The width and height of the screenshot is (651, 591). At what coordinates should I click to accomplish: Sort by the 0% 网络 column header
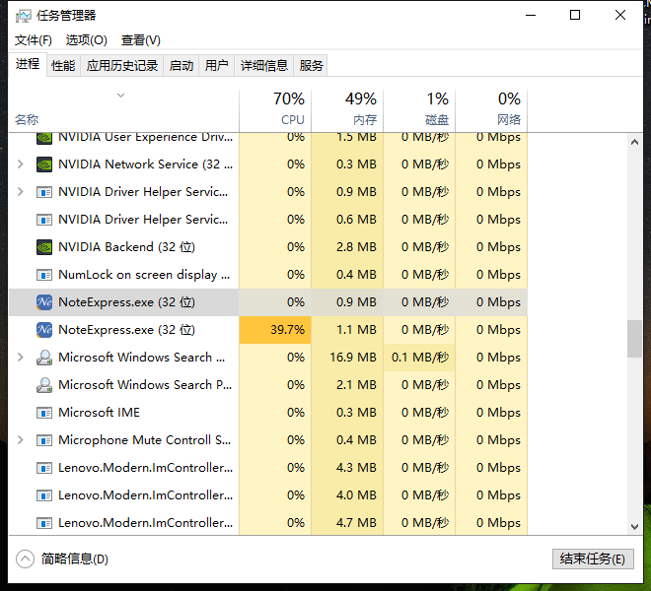pos(491,109)
